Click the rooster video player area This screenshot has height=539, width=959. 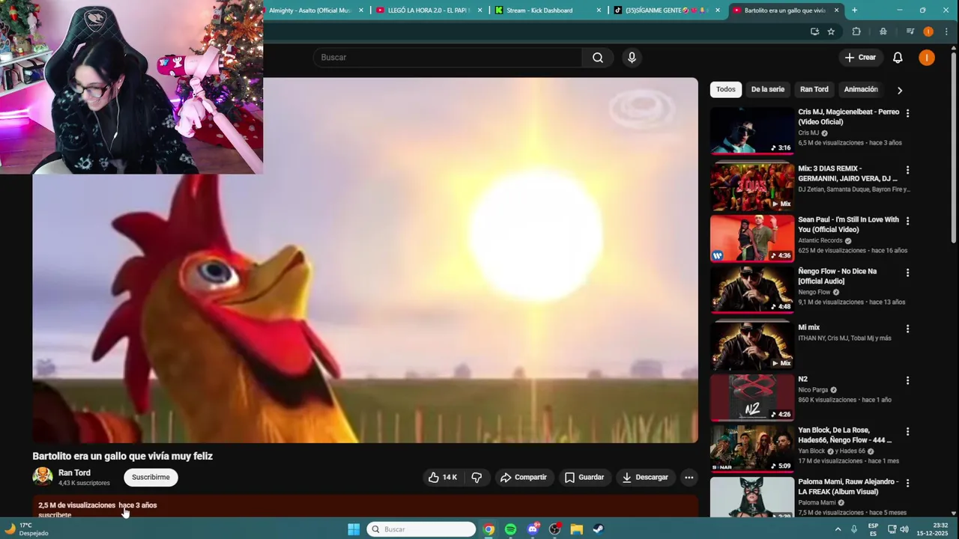(365, 260)
